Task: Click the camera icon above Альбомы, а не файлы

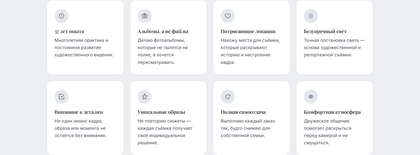Action: [x=145, y=16]
